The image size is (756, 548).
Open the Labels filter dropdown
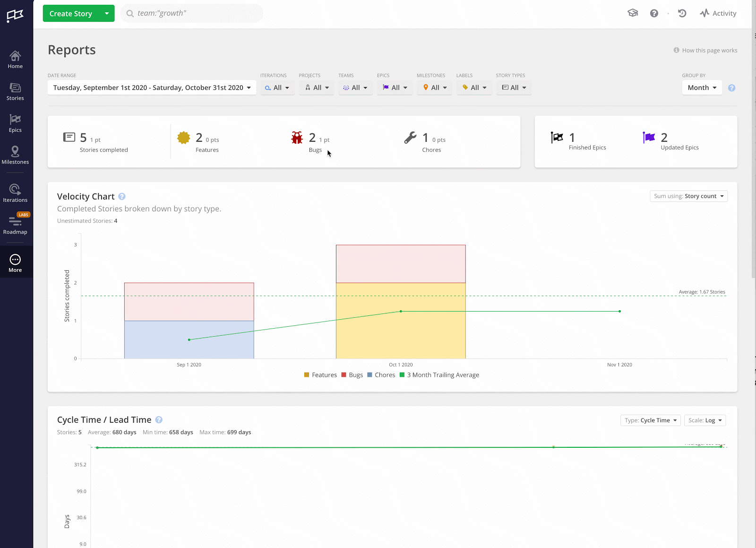[474, 87]
